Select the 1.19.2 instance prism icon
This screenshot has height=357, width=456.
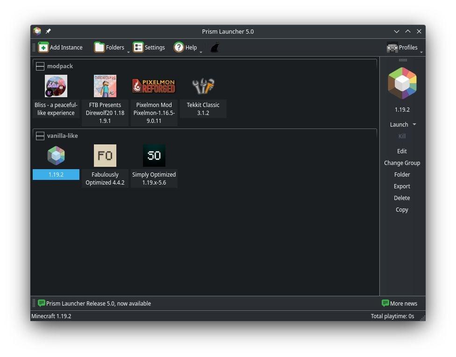[x=56, y=155]
